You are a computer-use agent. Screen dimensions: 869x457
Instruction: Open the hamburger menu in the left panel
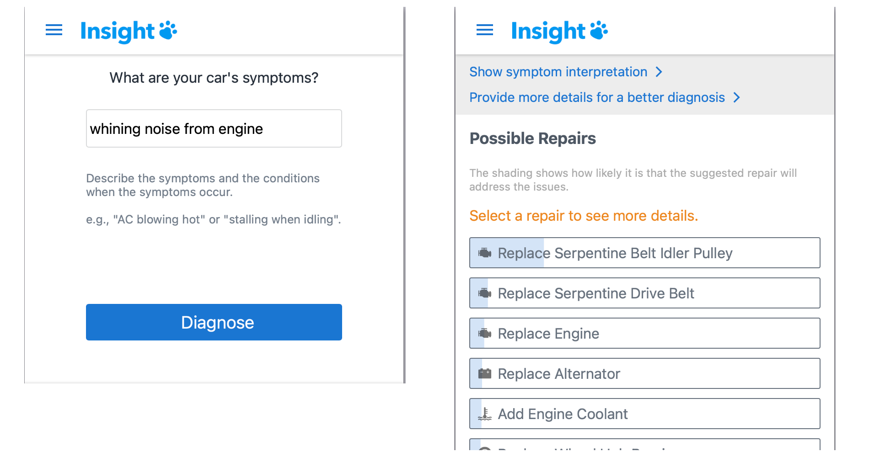(x=54, y=30)
